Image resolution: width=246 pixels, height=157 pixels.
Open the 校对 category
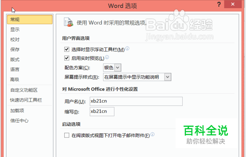(30, 39)
